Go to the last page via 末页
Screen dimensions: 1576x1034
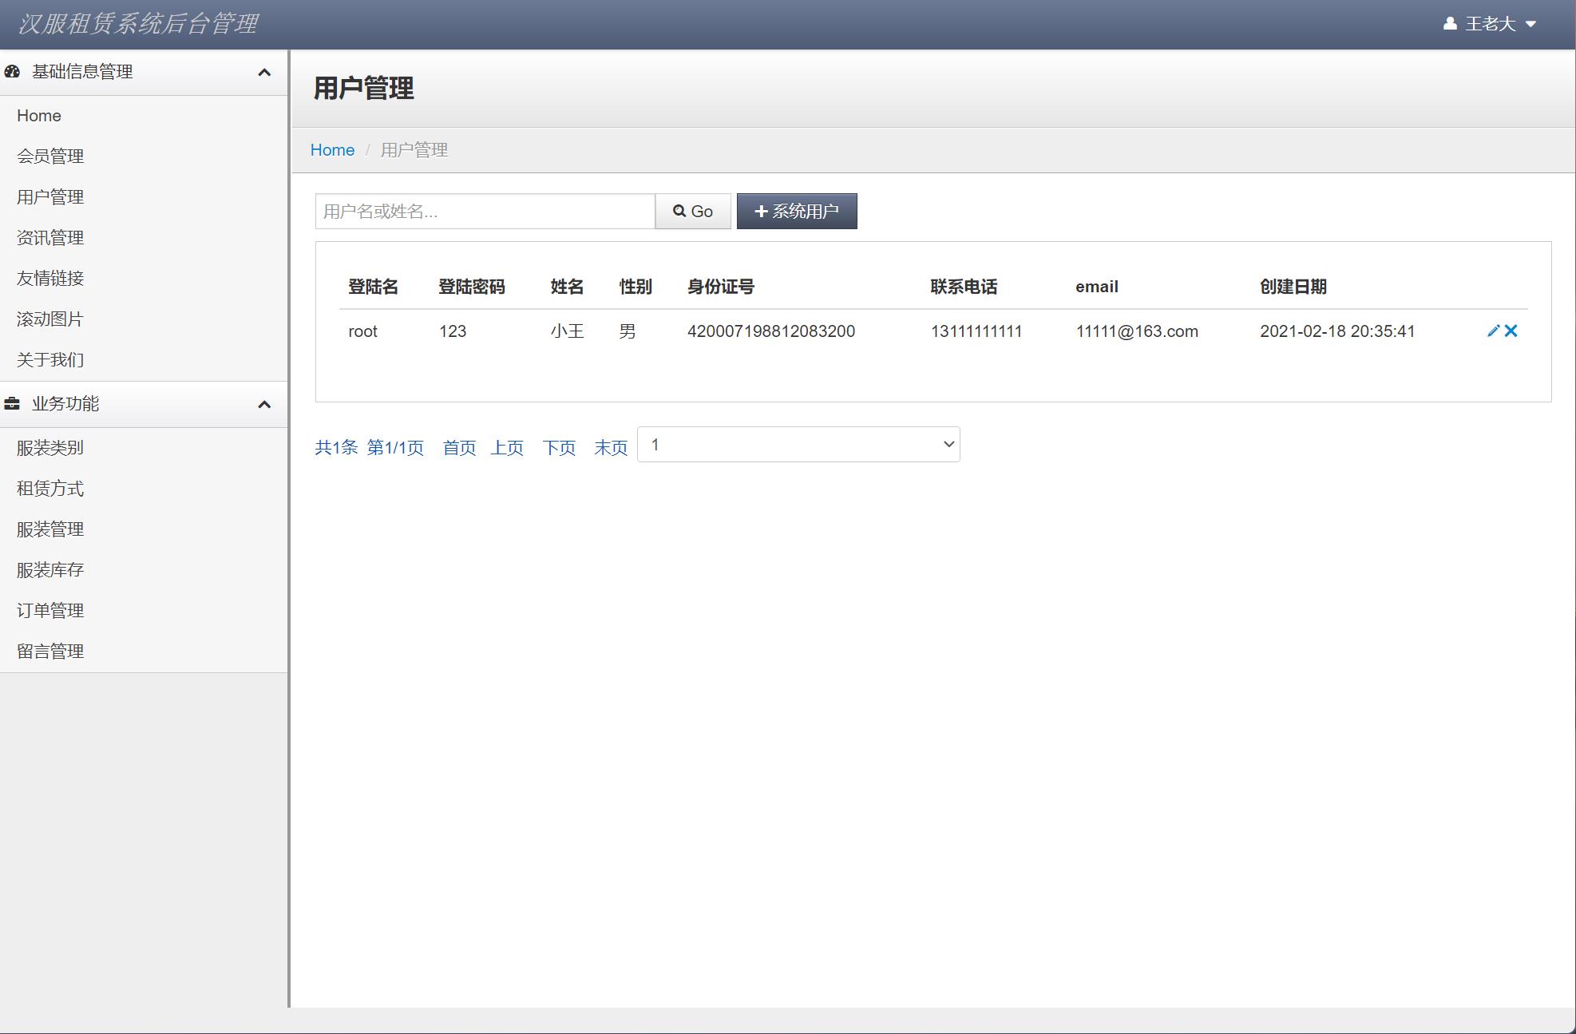pyautogui.click(x=610, y=447)
